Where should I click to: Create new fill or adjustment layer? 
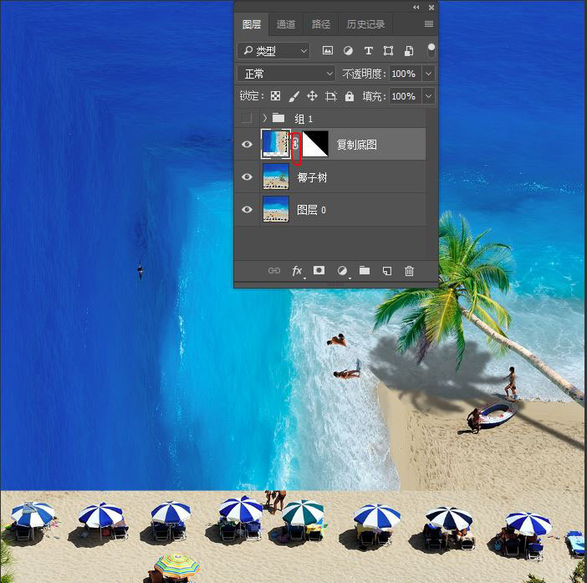point(342,271)
